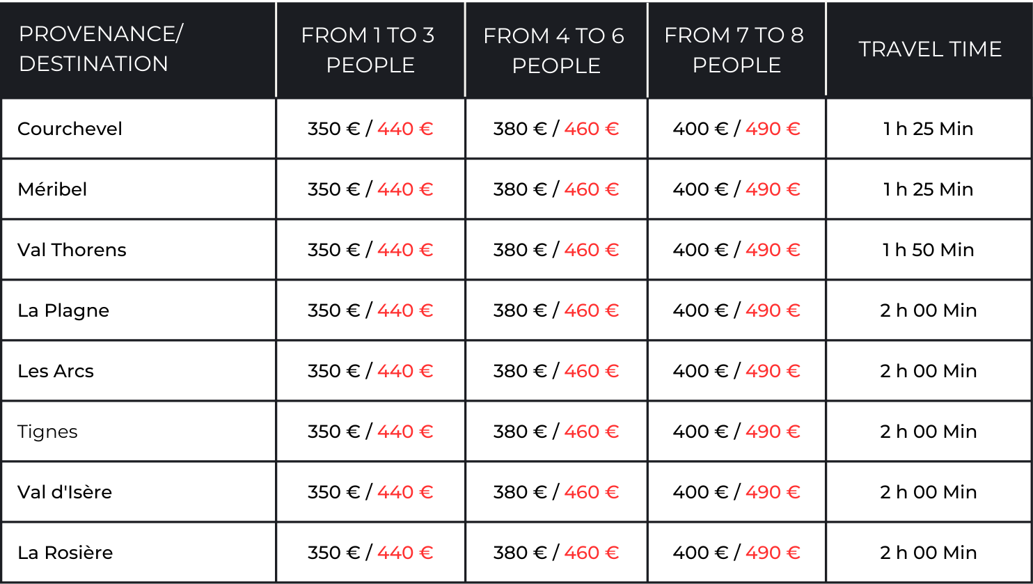Click the Val d'Isère row label
The height and width of the screenshot is (584, 1033).
pos(65,492)
